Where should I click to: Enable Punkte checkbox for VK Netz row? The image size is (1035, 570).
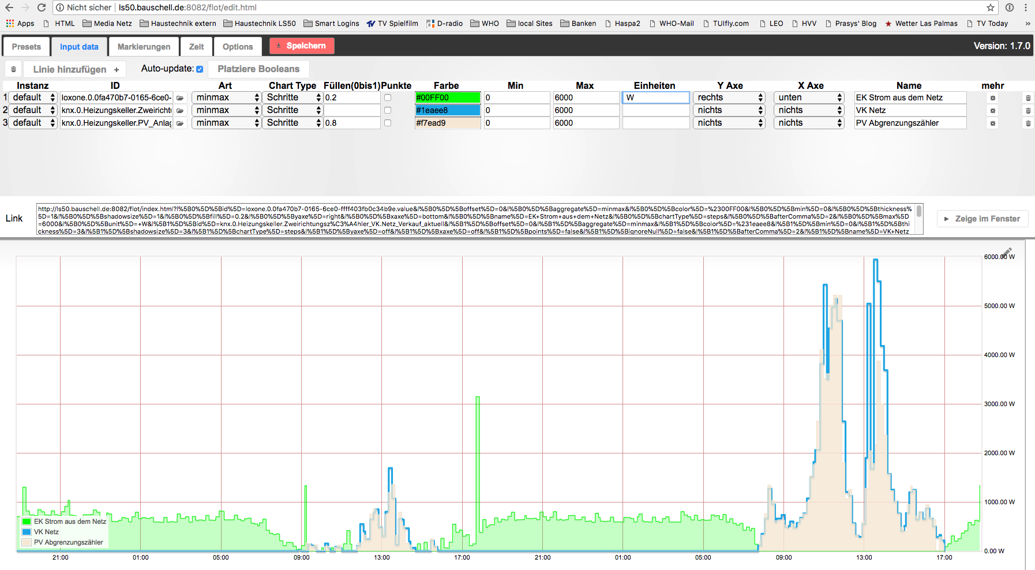[x=388, y=110]
